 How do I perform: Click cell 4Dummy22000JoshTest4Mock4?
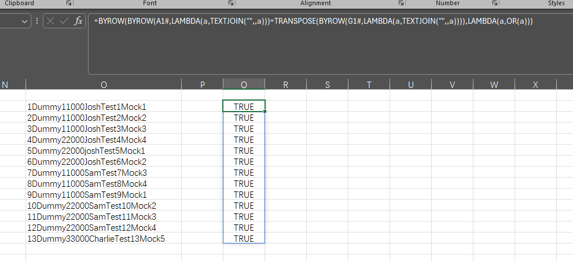104,139
